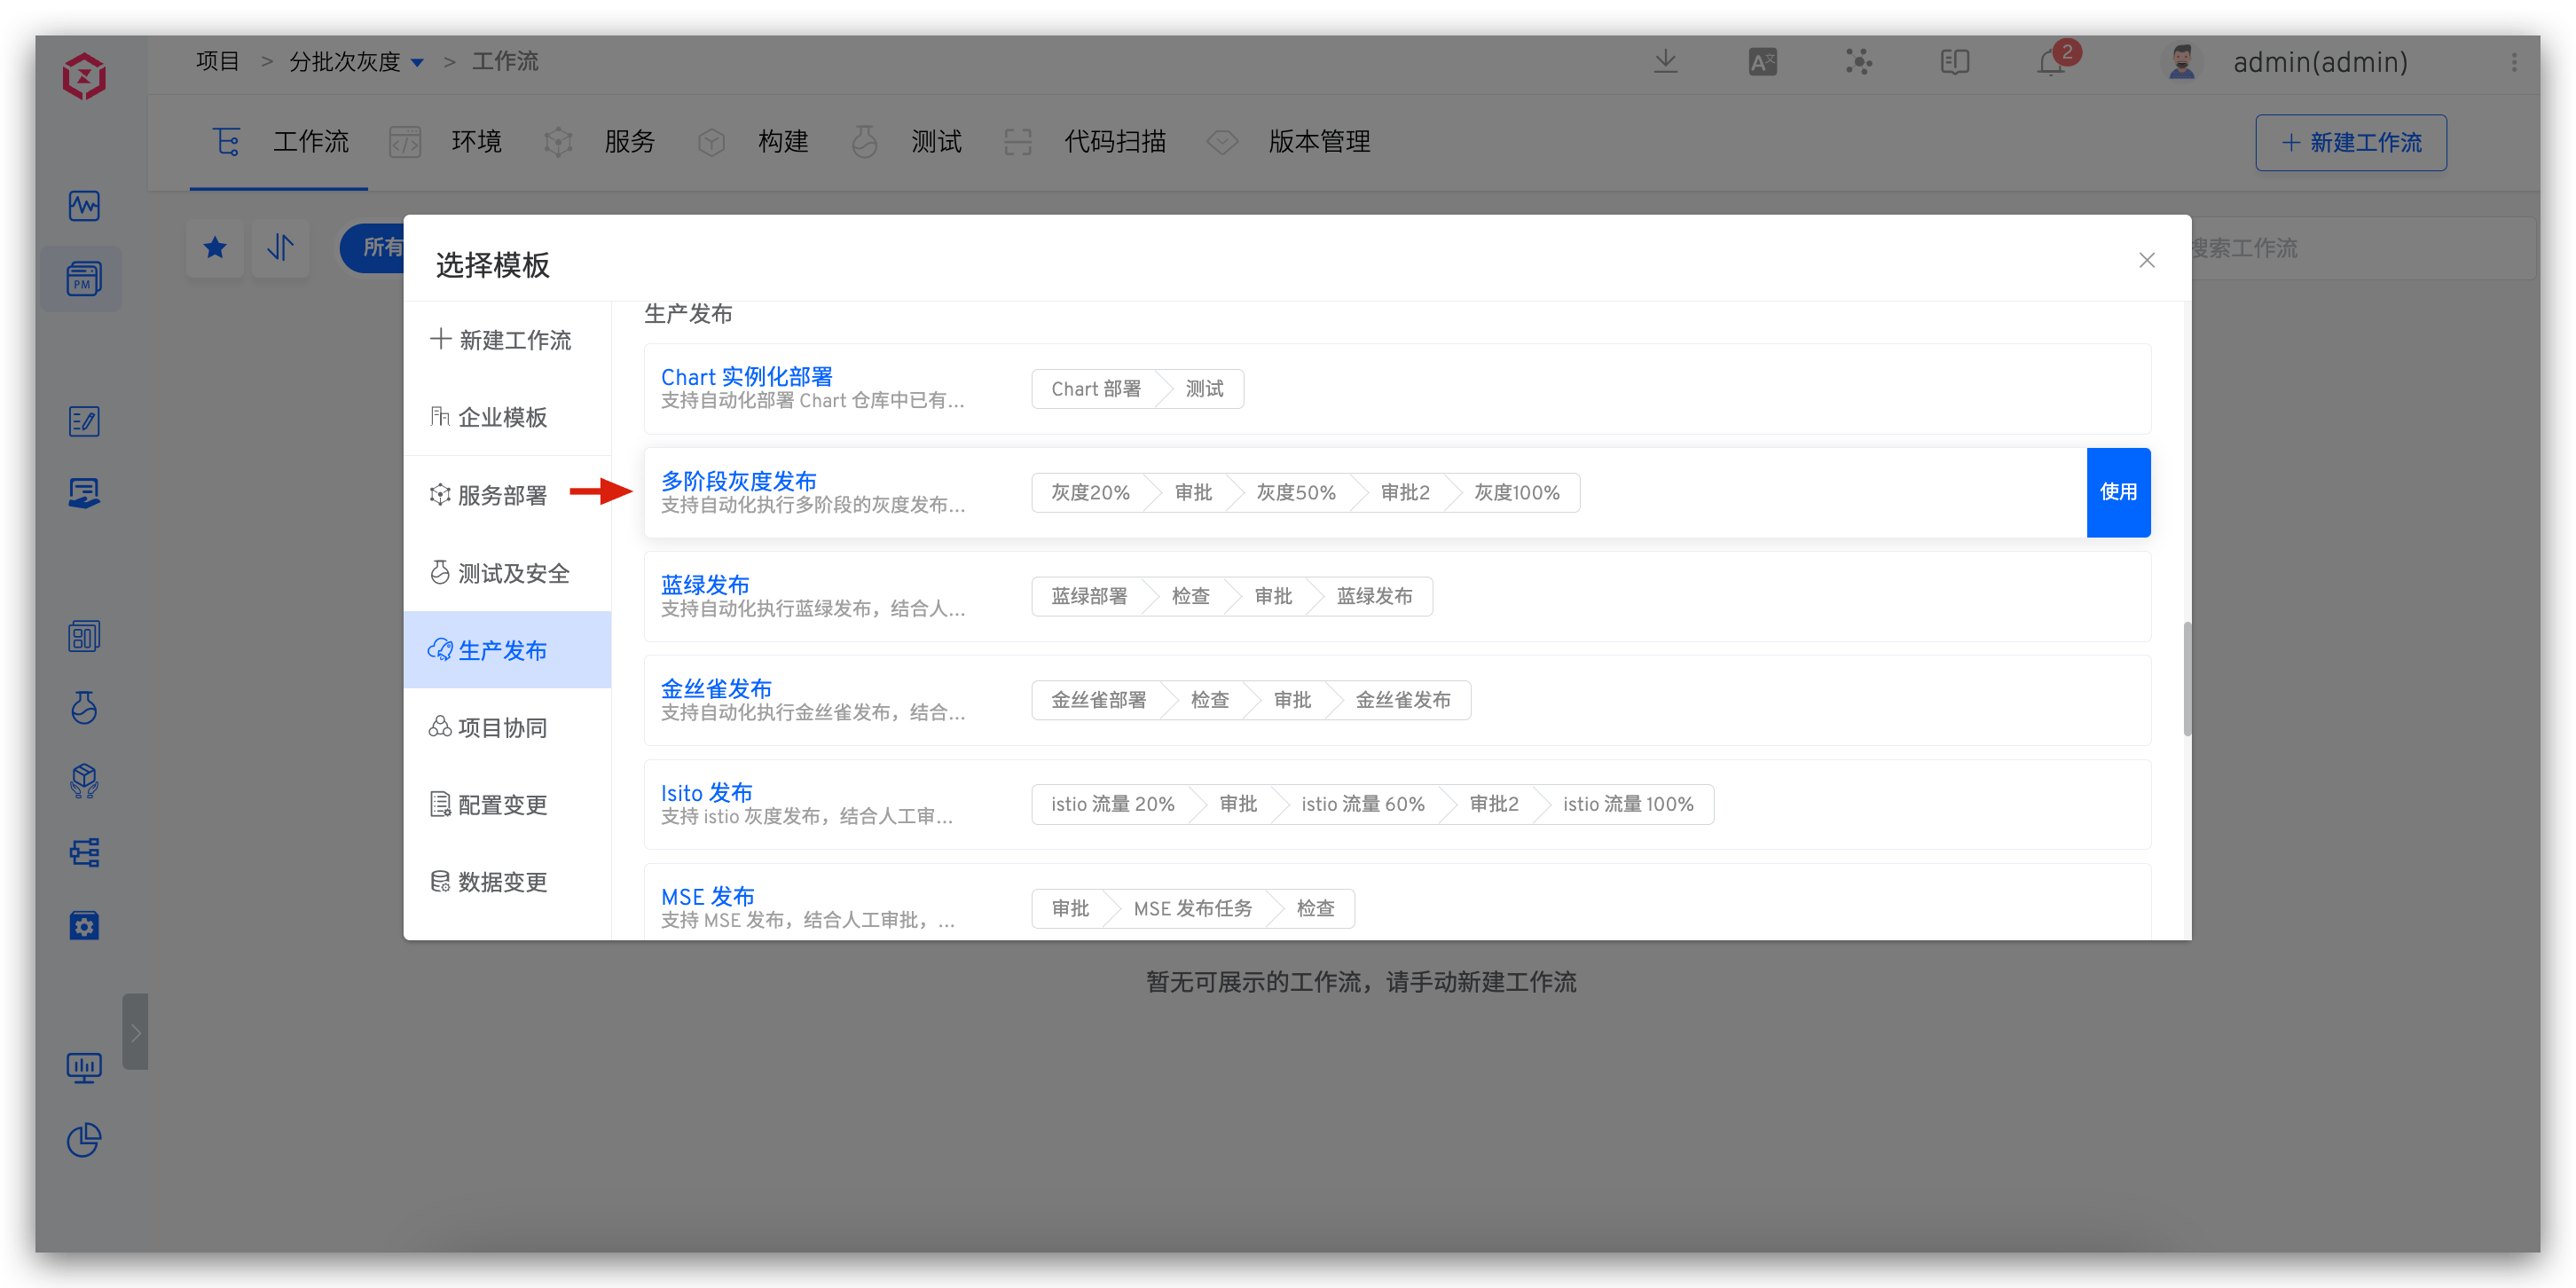Click the 金丝雀发布 template title
Viewport: 2576px width, 1288px height.
click(716, 688)
